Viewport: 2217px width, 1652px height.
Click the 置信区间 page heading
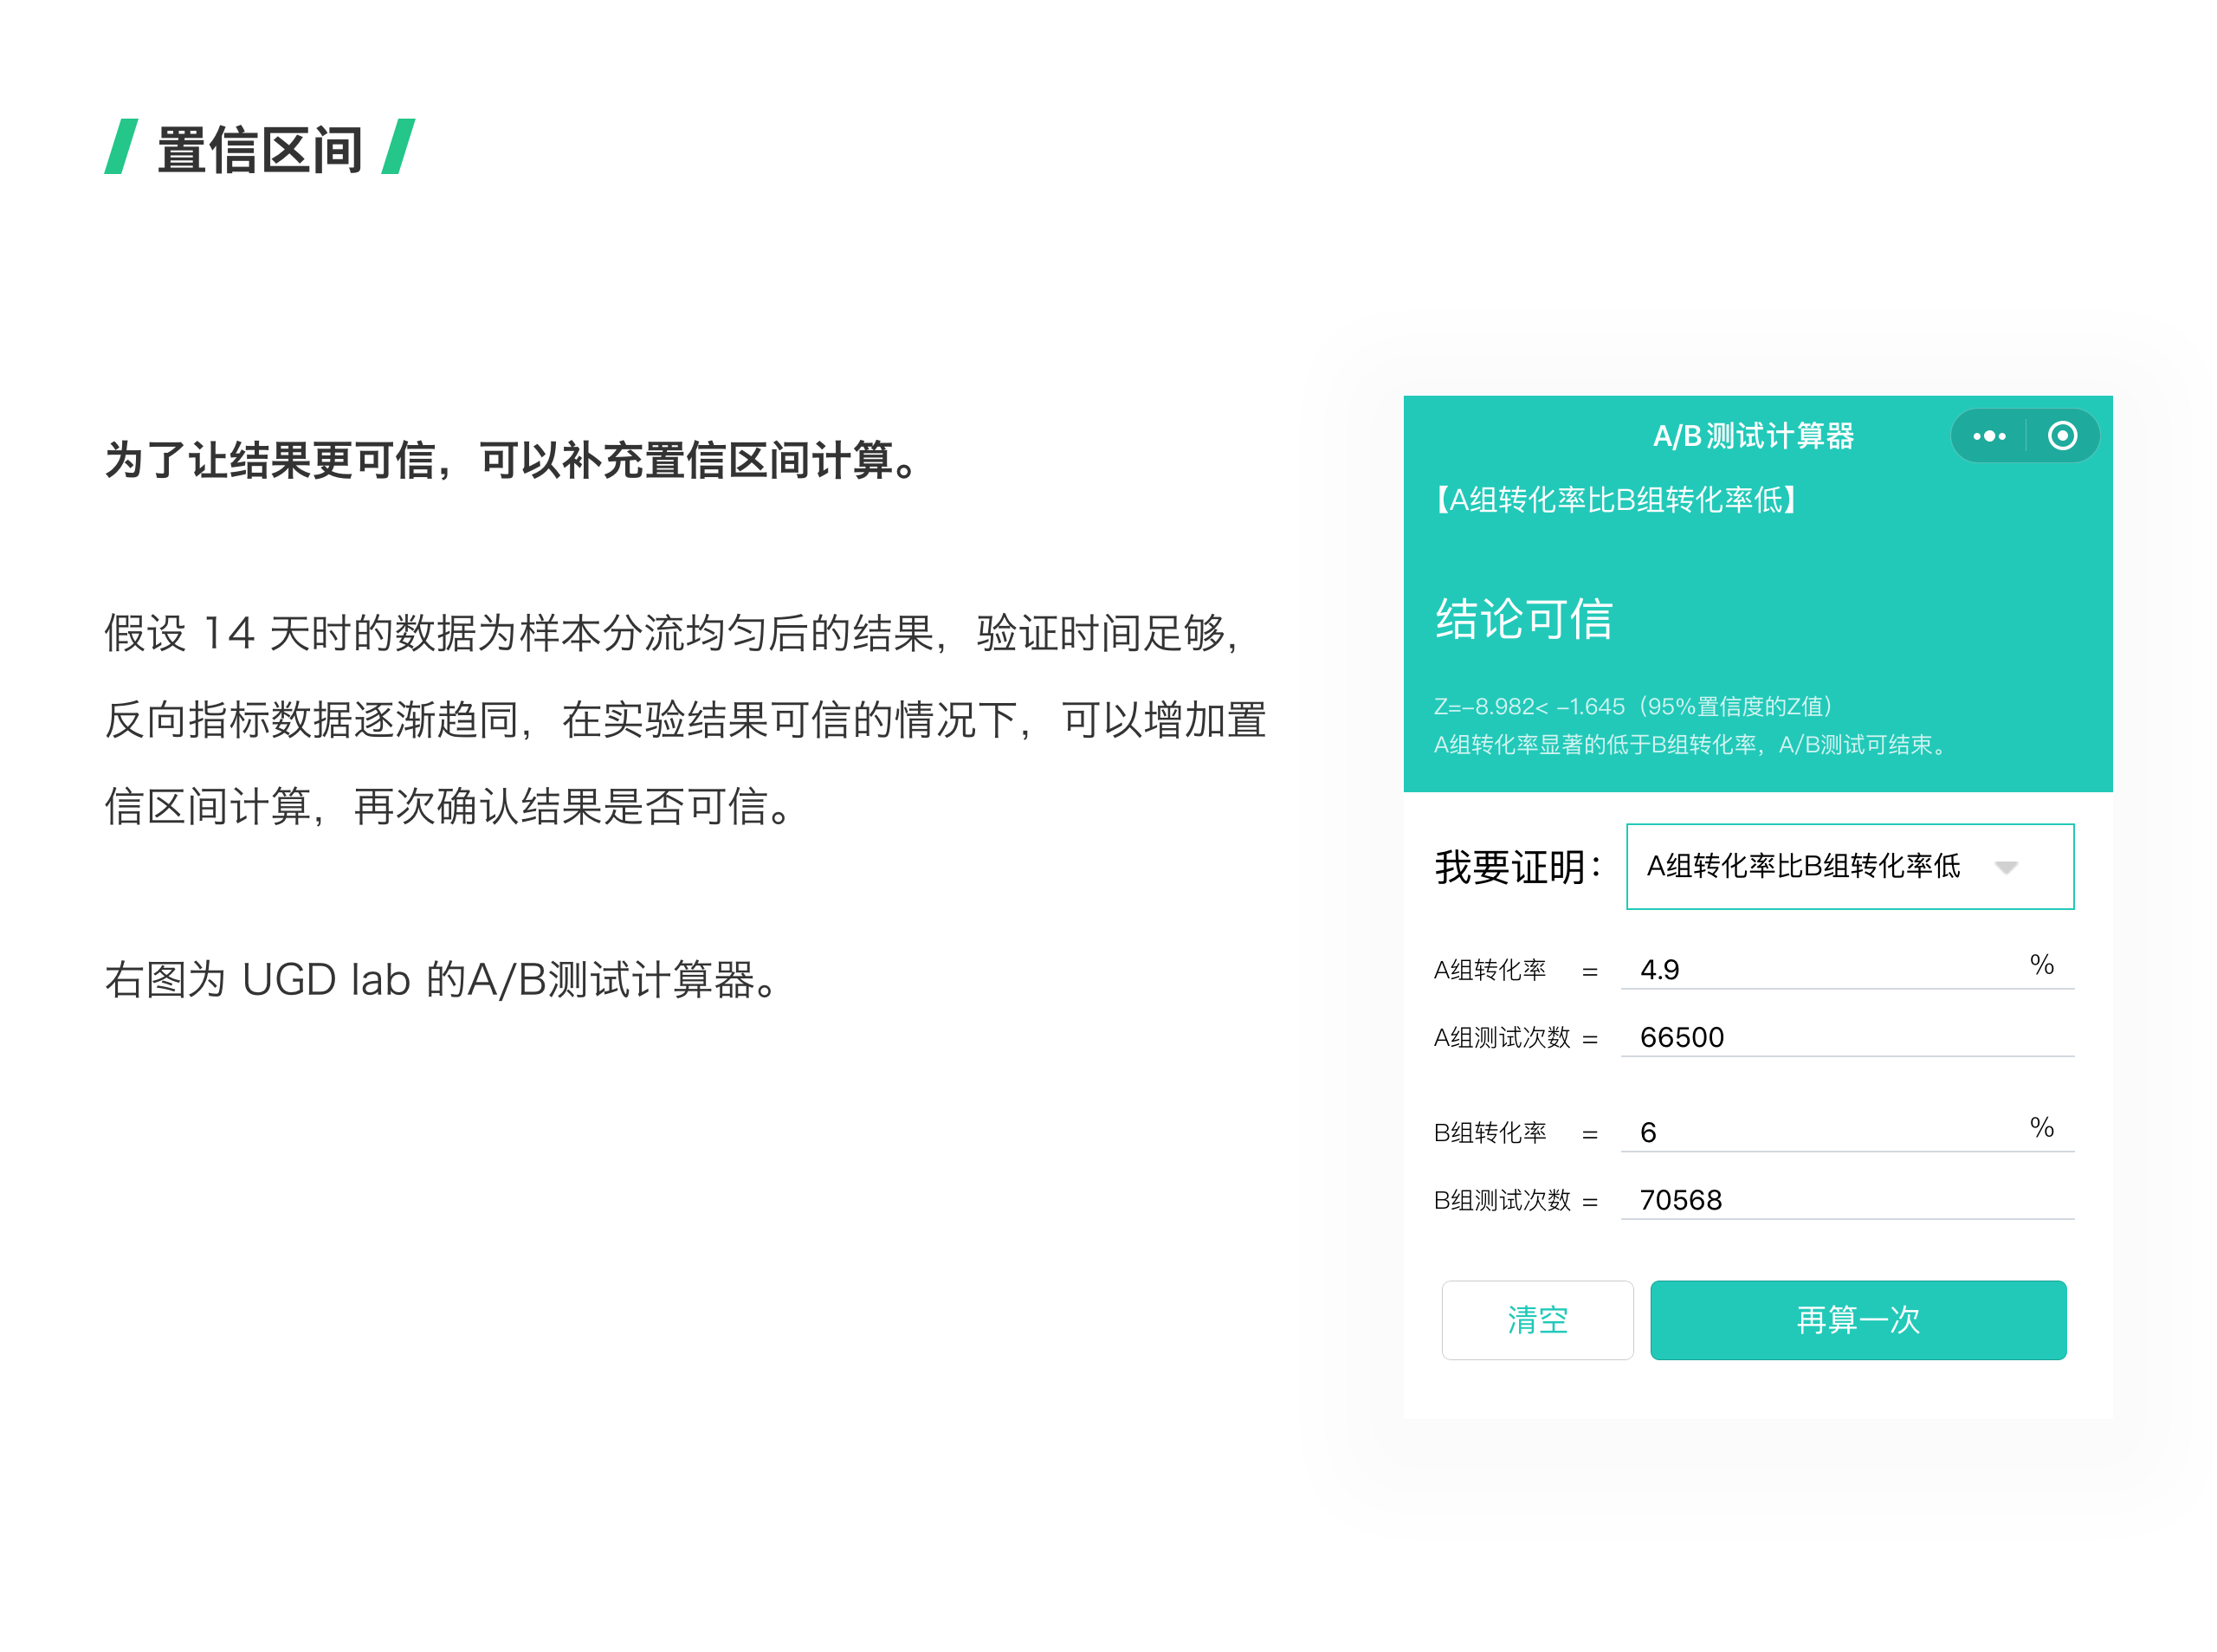pos(259,150)
